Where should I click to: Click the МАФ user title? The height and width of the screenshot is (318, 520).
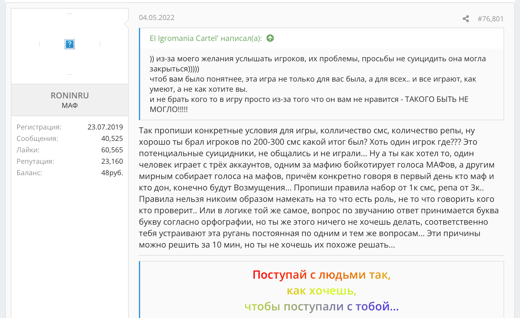pos(70,105)
